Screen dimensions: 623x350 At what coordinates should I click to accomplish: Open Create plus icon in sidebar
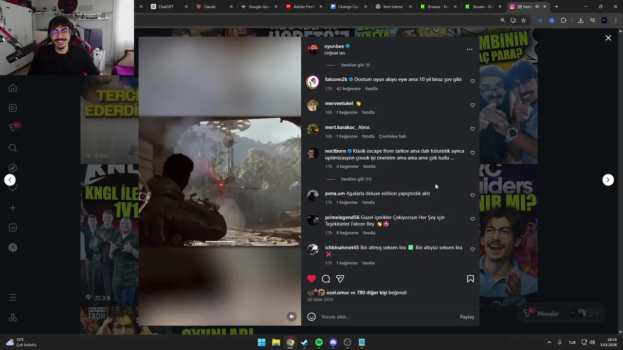(13, 208)
